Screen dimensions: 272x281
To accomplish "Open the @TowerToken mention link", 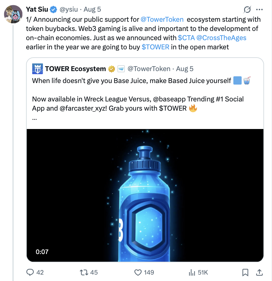I will 162,19.
